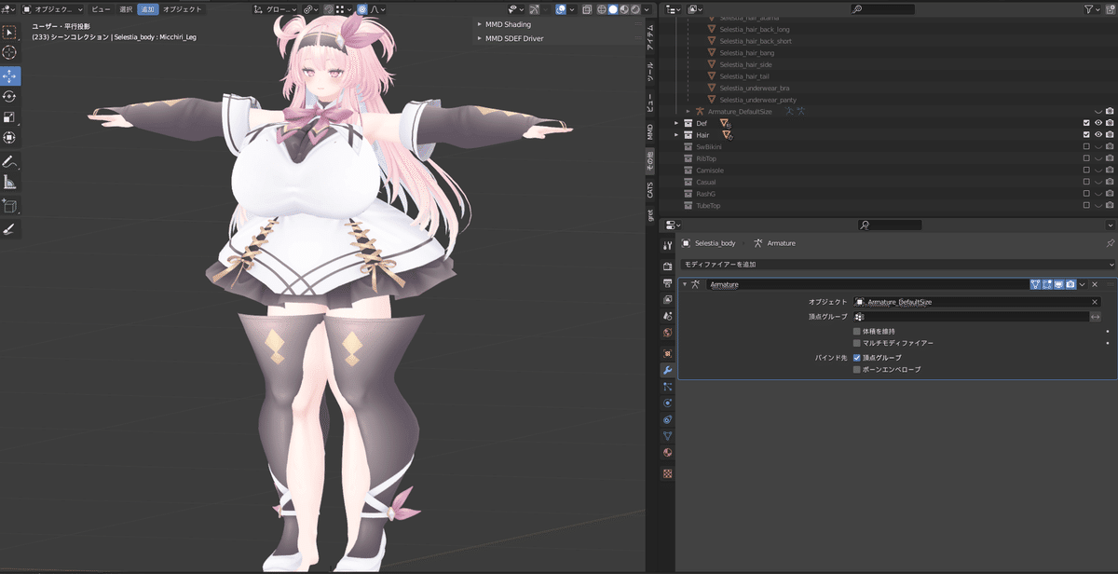Image resolution: width=1118 pixels, height=574 pixels.
Task: Select the Add Cube tool
Action: pyautogui.click(x=10, y=206)
